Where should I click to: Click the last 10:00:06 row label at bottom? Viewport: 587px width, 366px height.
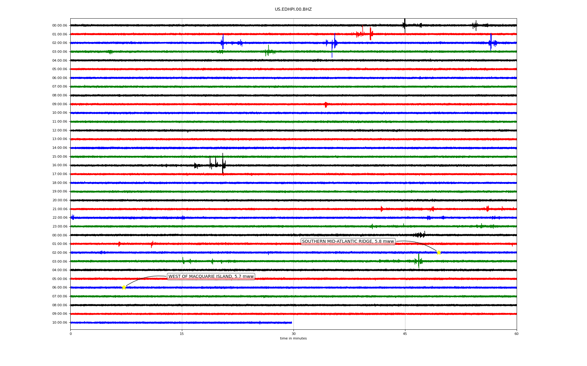[x=60, y=323]
